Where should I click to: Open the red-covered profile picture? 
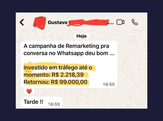pos(40,23)
